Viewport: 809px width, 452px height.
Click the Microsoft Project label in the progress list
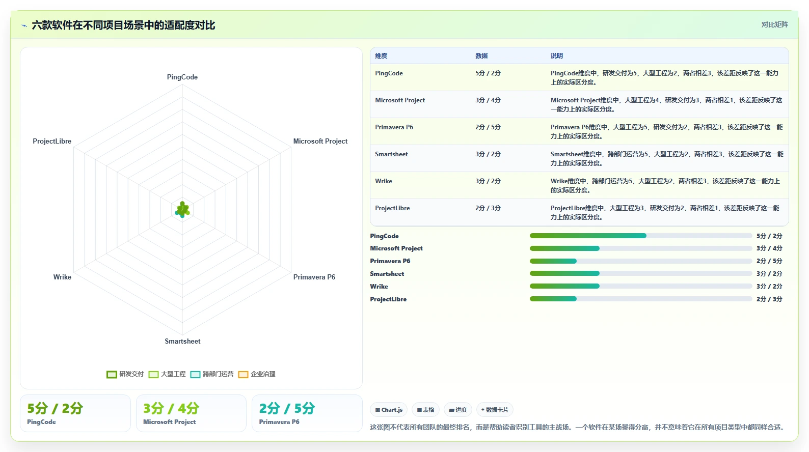click(396, 248)
